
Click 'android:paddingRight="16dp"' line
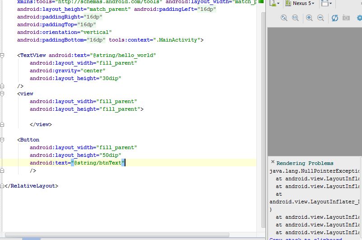60,17
